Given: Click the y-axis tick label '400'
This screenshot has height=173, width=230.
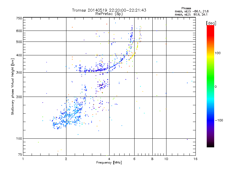Looking at the screenshot, I should pyautogui.click(x=19, y=55).
